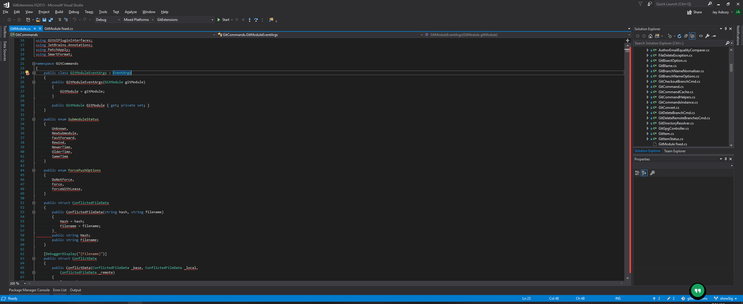This screenshot has width=743, height=304.
Task: Click the Search Solution Explorer field
Action: click(x=680, y=43)
